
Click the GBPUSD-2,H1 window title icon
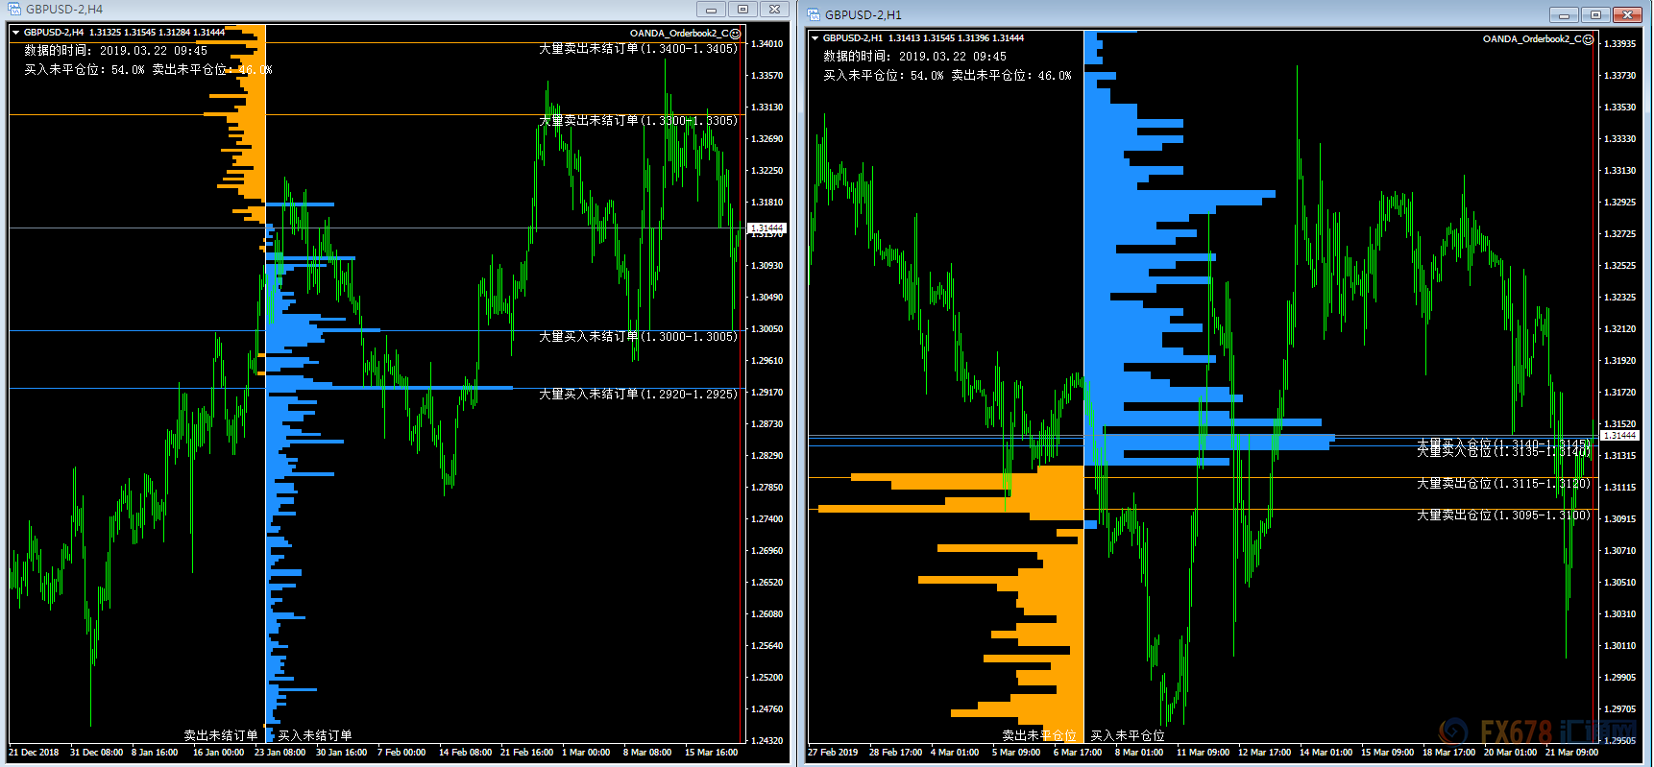click(x=814, y=14)
